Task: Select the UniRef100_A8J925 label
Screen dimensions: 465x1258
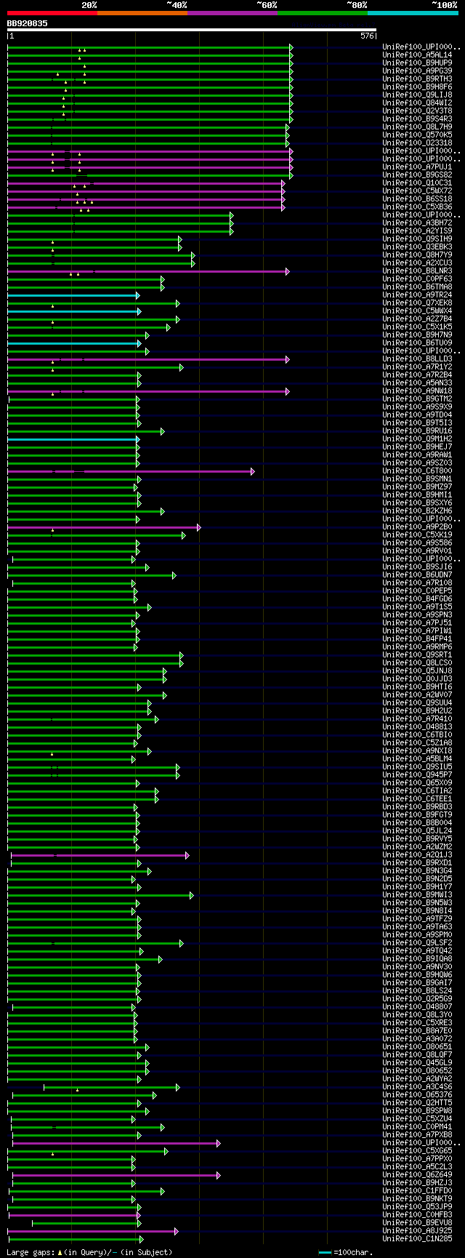Action: pyautogui.click(x=417, y=1231)
